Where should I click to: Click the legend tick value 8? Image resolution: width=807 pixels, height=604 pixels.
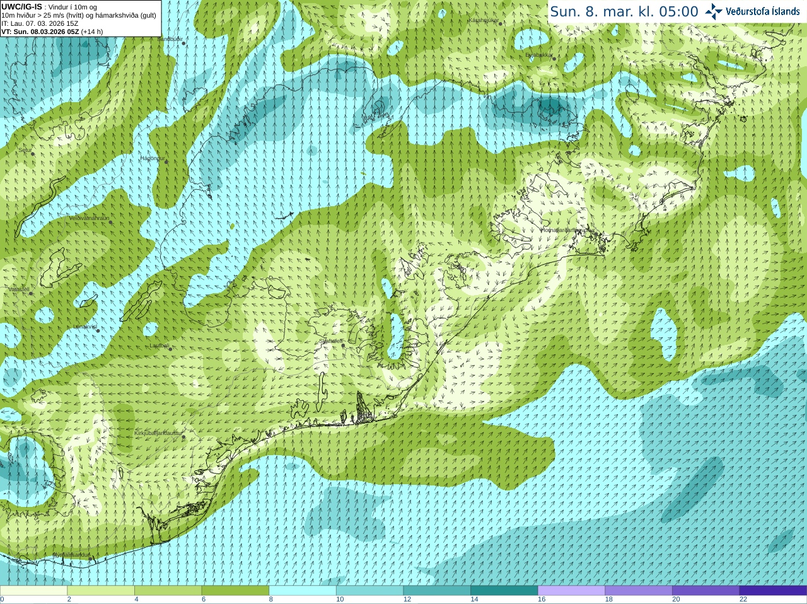pos(271,600)
